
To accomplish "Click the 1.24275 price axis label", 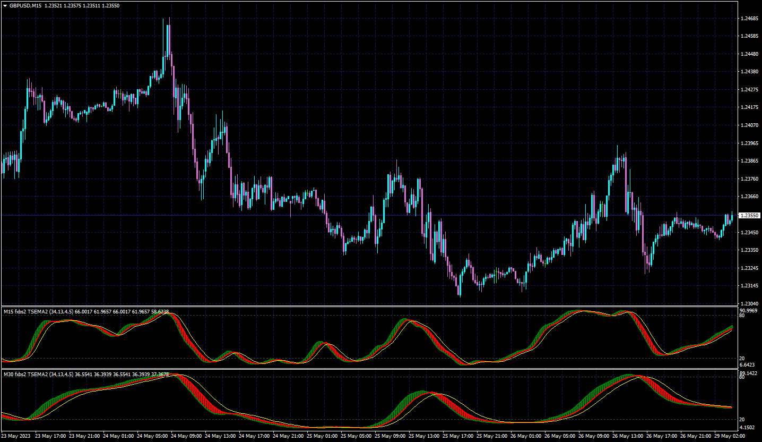I will 749,90.
